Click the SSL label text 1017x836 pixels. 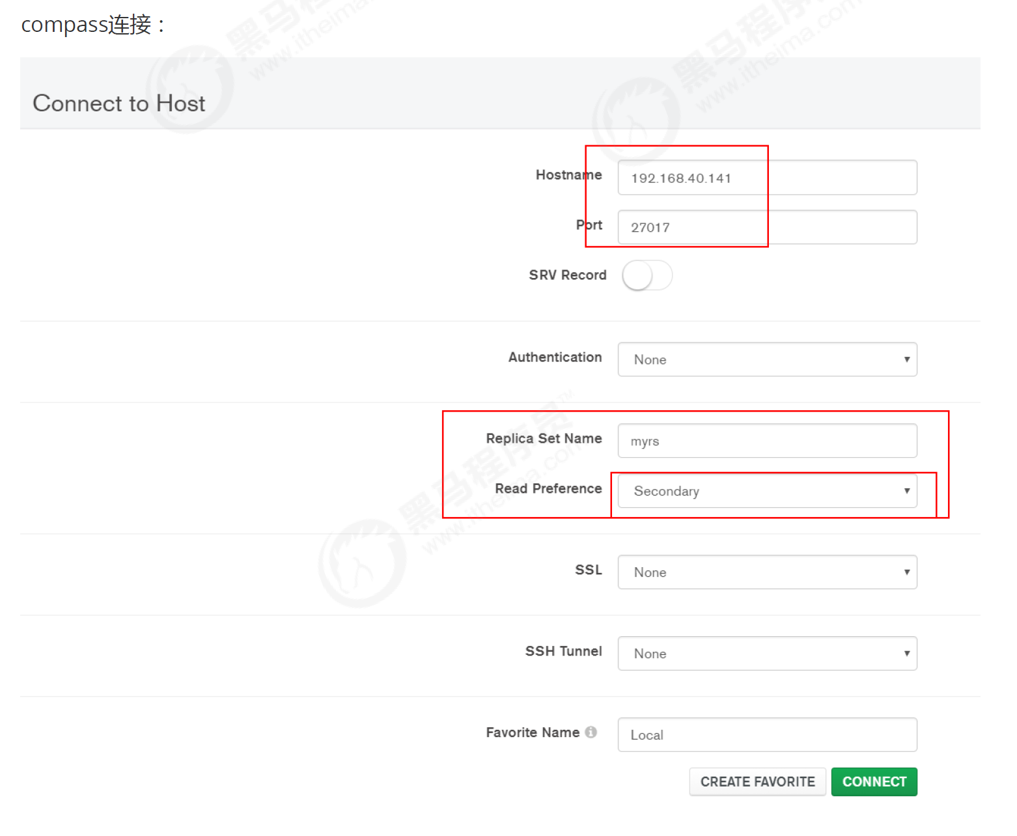[588, 570]
